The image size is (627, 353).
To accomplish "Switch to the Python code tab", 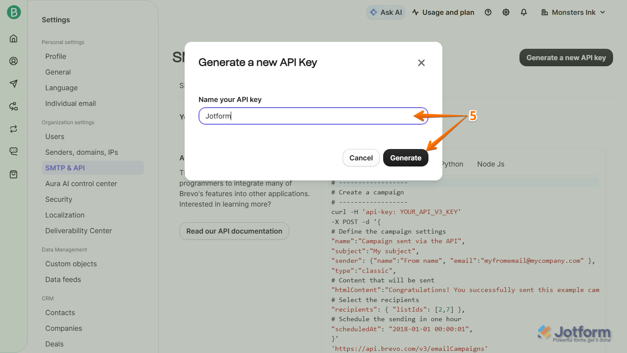I will click(x=452, y=164).
